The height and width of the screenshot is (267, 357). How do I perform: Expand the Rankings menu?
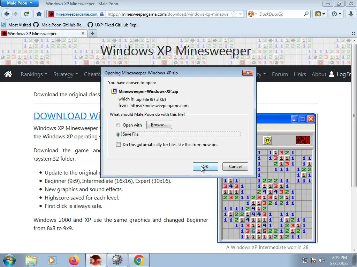[x=34, y=74]
